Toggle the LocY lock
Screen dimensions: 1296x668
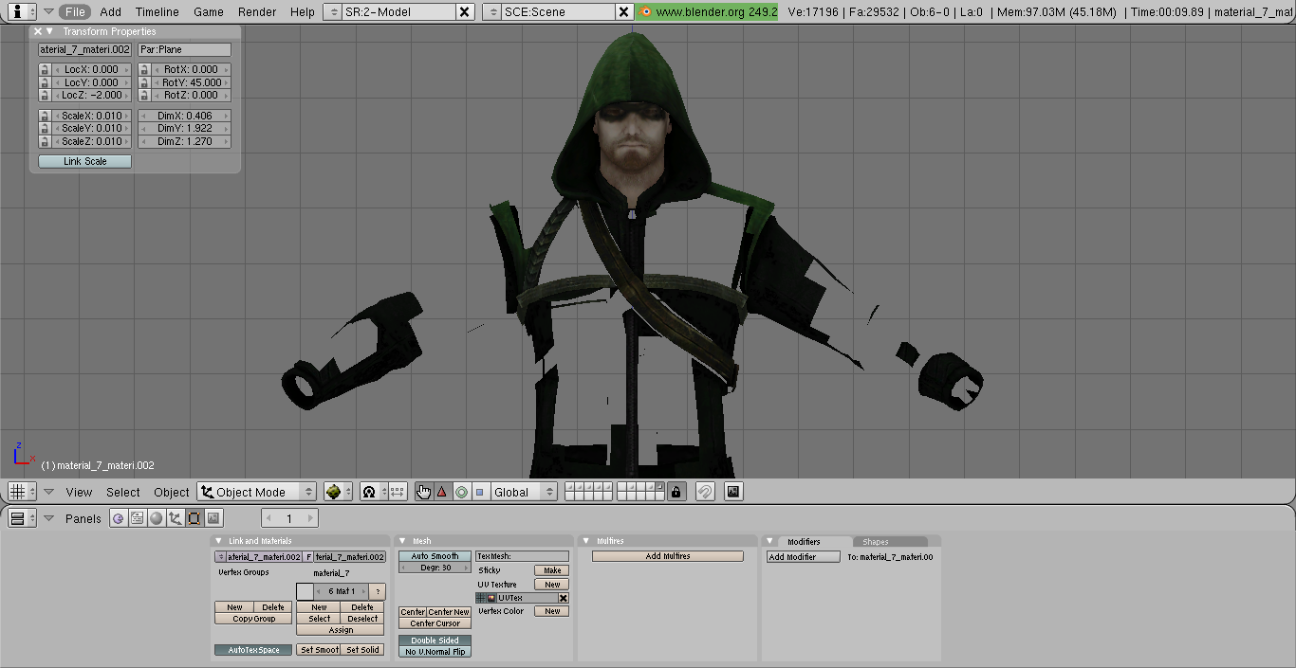pos(45,82)
